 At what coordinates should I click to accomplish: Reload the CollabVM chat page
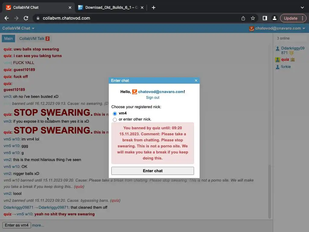(x=26, y=18)
